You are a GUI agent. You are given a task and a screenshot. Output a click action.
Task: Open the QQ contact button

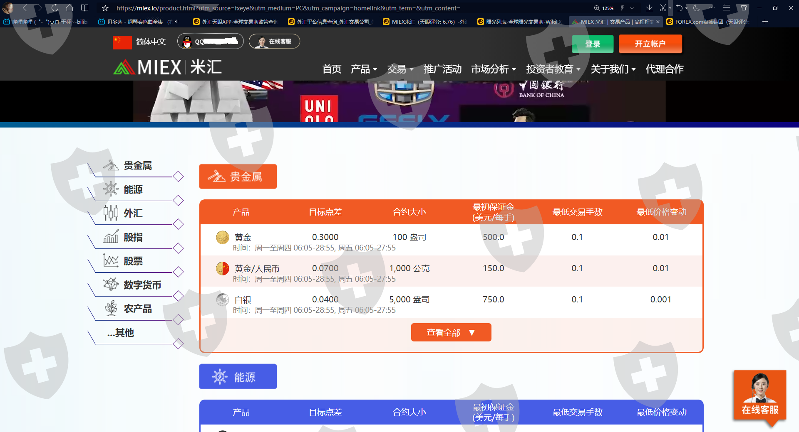pos(211,41)
